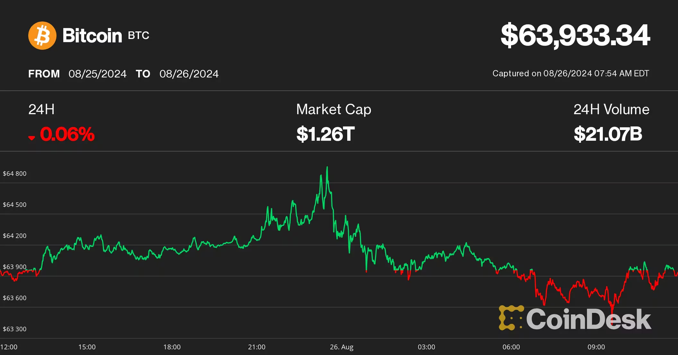Viewport: 678px width, 355px height.
Task: Click the $64 800 price axis label
Action: [14, 174]
